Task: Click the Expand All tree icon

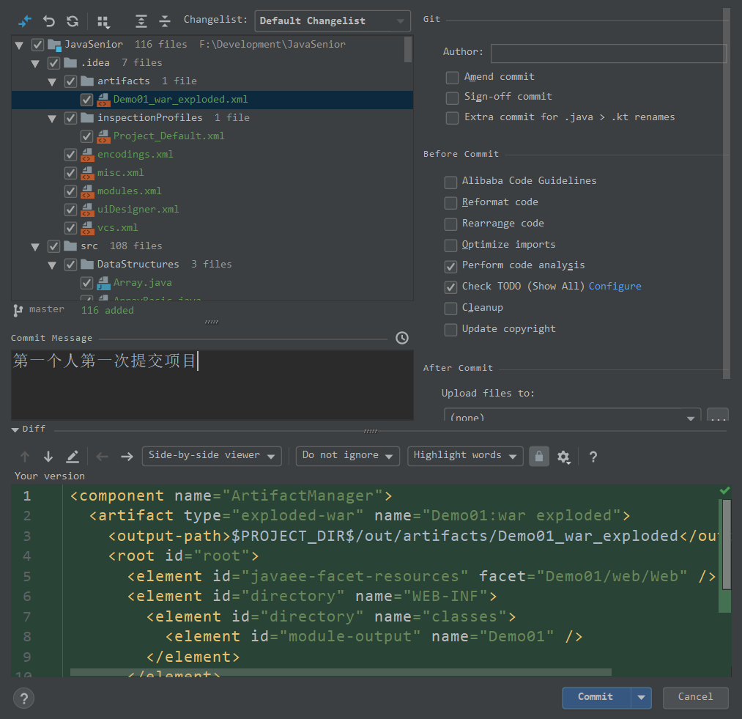Action: 141,21
